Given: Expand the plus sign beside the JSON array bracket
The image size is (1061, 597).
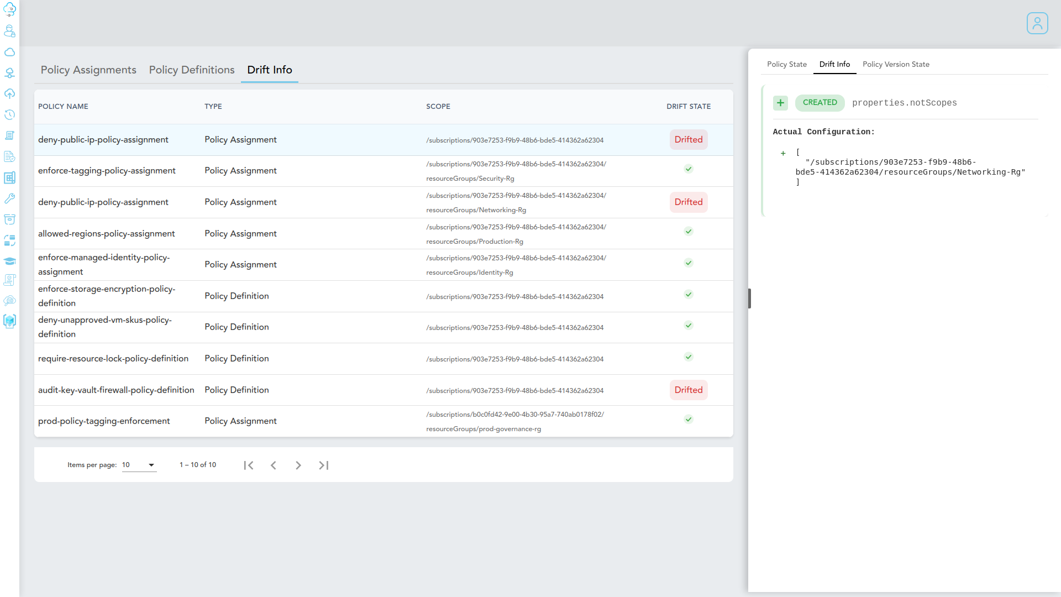Looking at the screenshot, I should 783,154.
